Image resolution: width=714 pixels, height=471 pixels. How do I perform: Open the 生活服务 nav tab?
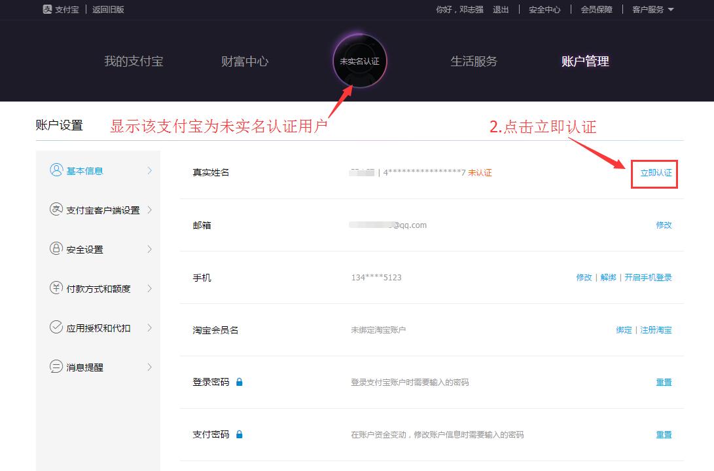pyautogui.click(x=474, y=61)
